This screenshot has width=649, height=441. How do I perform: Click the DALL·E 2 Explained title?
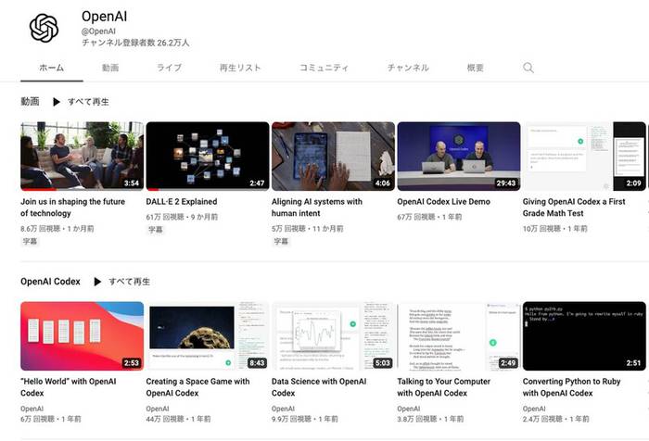tap(182, 201)
